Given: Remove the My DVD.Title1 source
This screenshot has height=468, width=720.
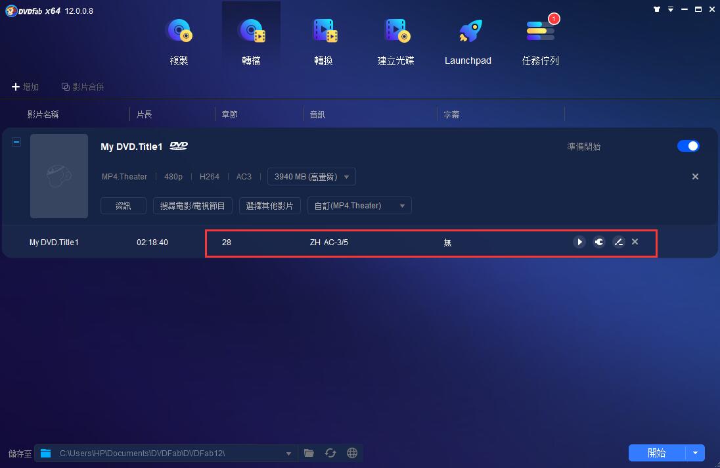Looking at the screenshot, I should [695, 176].
